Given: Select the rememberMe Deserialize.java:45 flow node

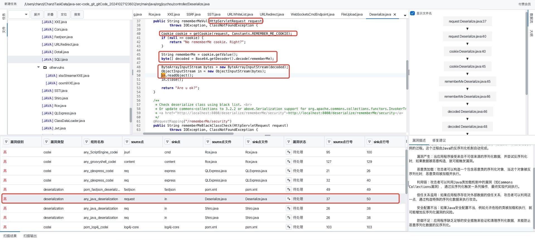Looking at the screenshot, I should pos(467,82).
